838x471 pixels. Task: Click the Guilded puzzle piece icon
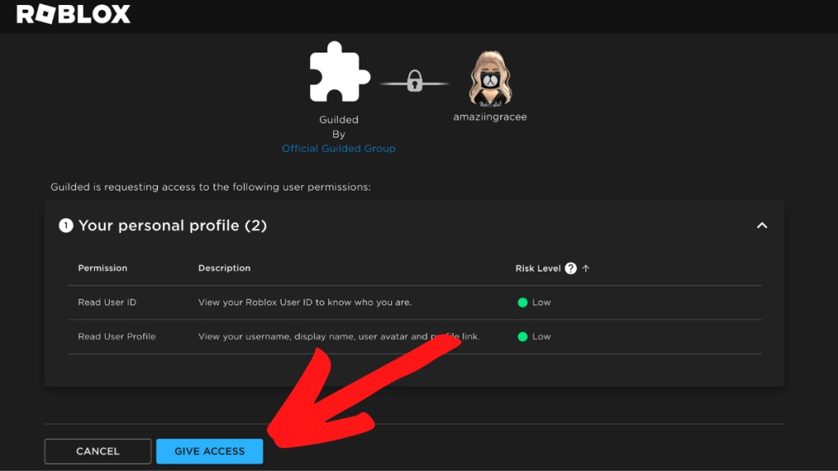tap(339, 72)
